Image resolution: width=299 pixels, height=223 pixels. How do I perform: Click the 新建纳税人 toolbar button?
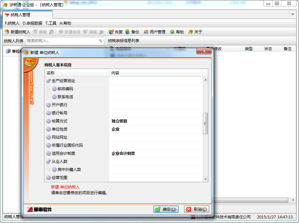pyautogui.click(x=17, y=32)
